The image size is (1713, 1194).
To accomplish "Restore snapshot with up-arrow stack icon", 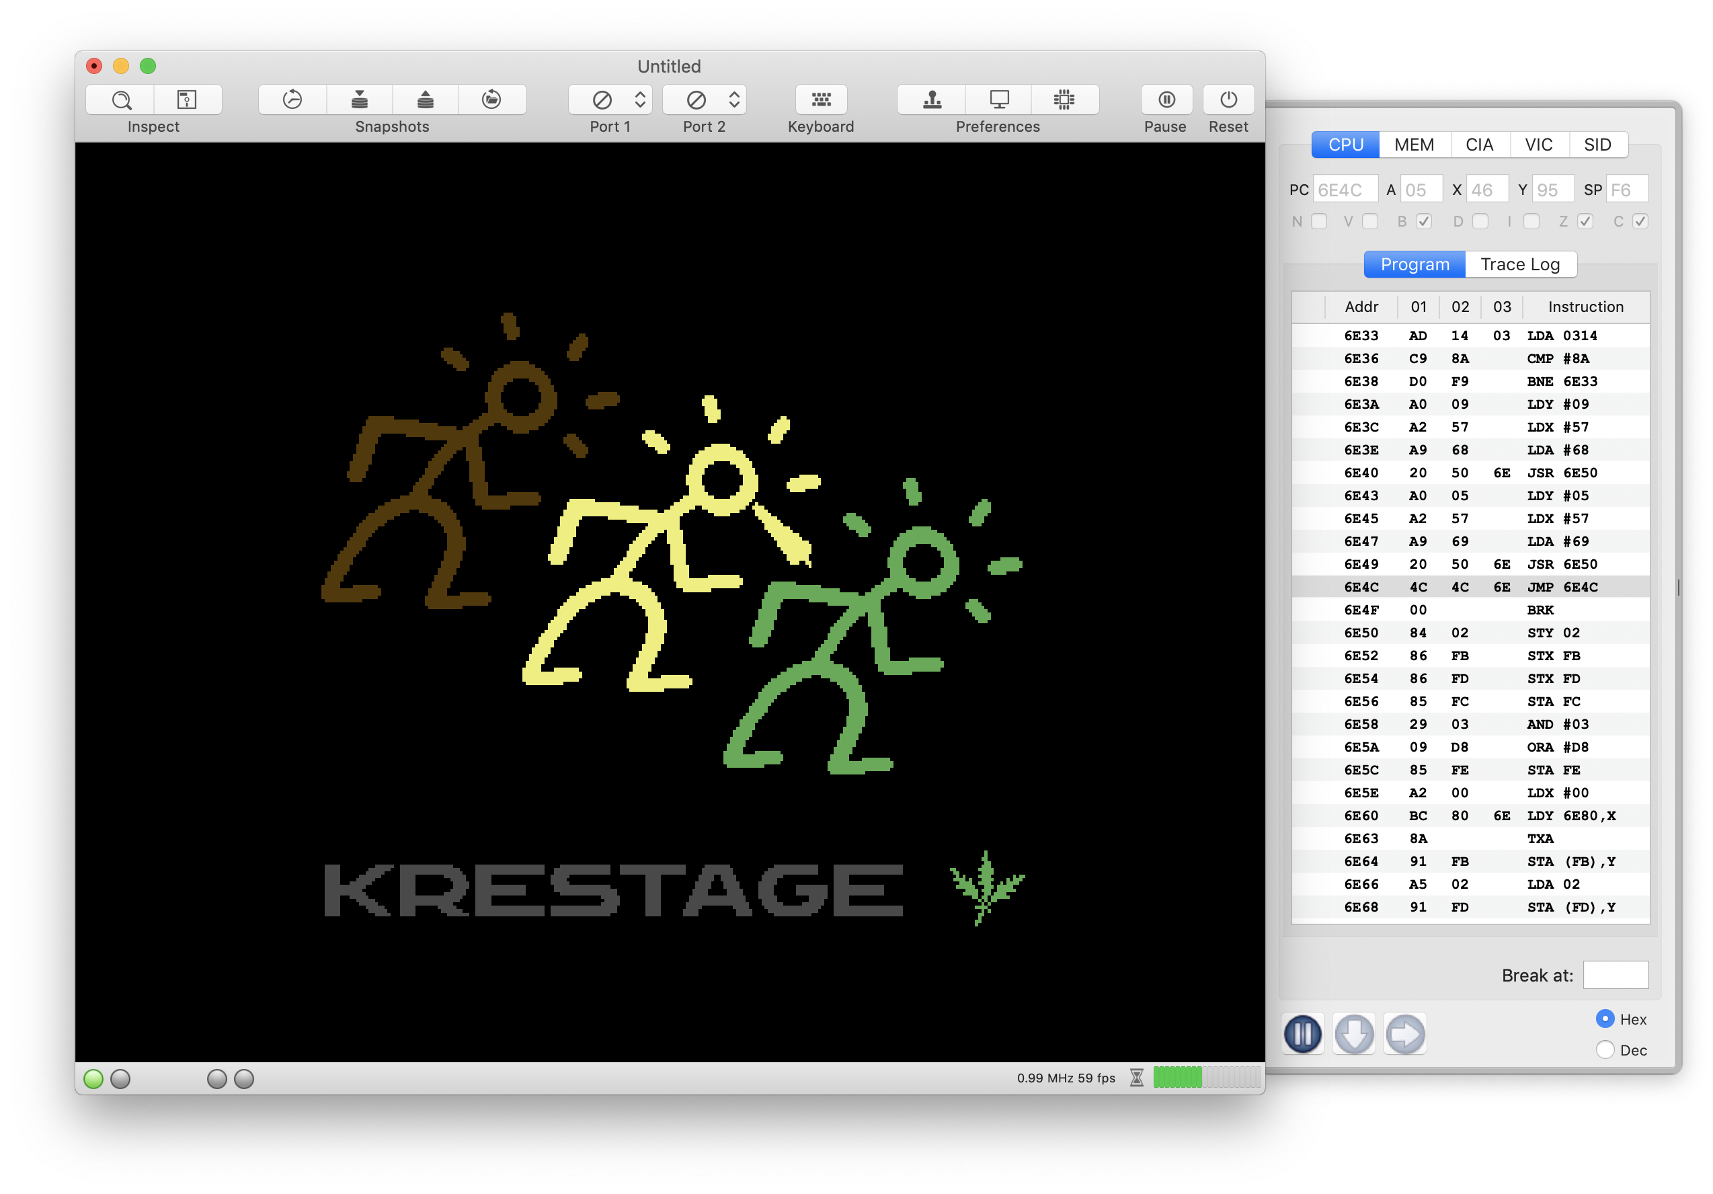I will [426, 99].
